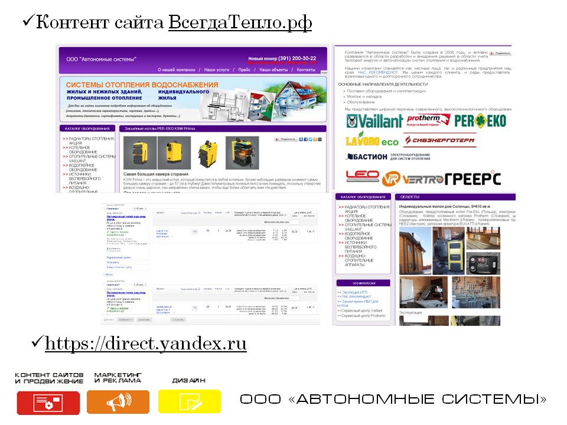
Task: Open the Сервисный центр Vaillant link
Action: 361,310
